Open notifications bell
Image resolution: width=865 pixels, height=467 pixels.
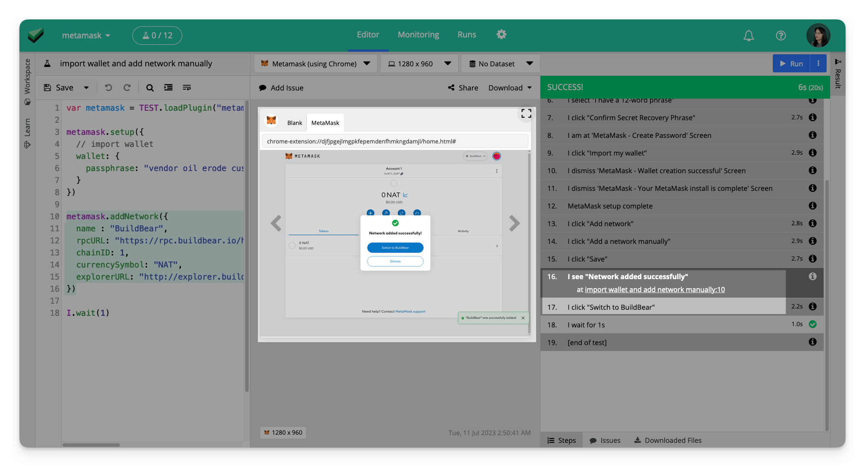click(x=748, y=35)
